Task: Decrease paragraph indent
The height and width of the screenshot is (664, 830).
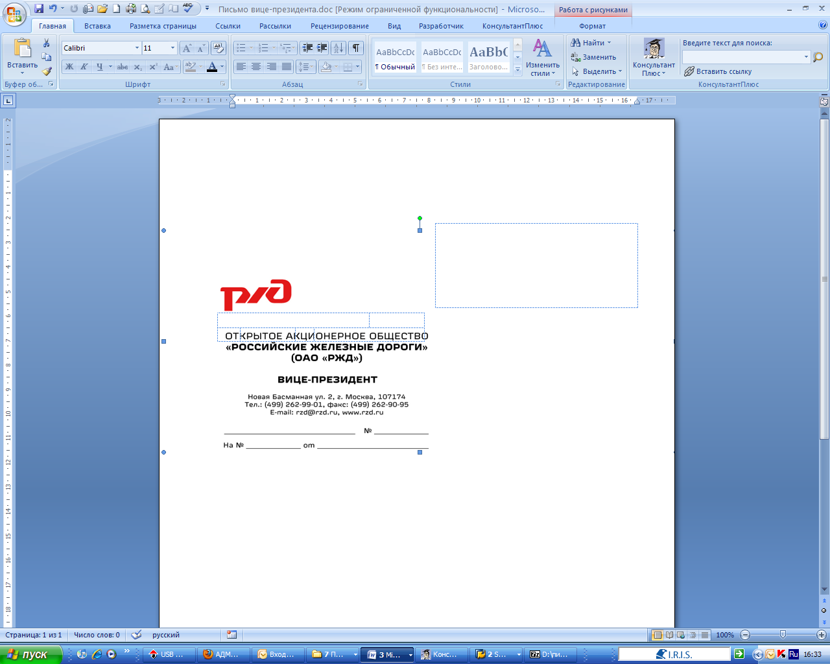Action: [307, 48]
